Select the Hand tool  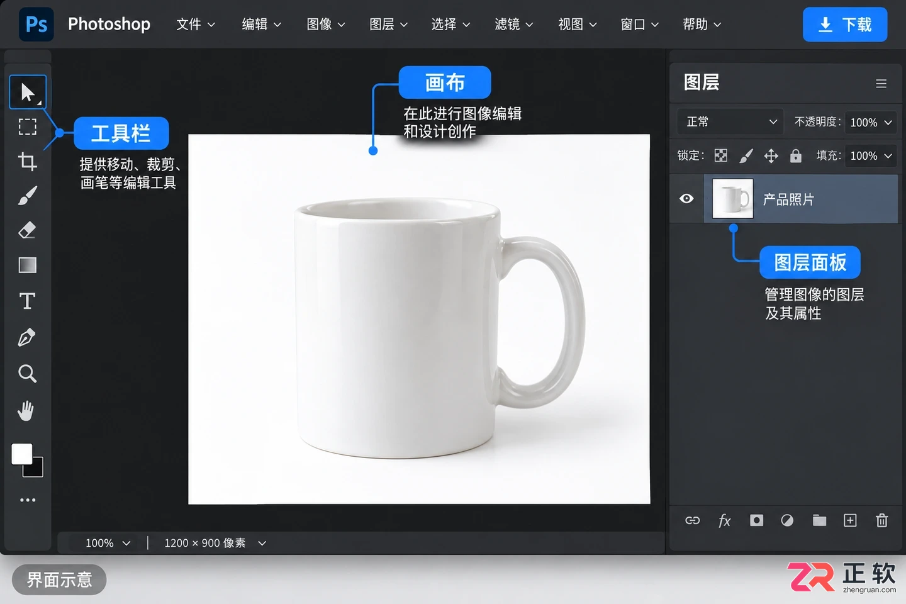pos(26,410)
